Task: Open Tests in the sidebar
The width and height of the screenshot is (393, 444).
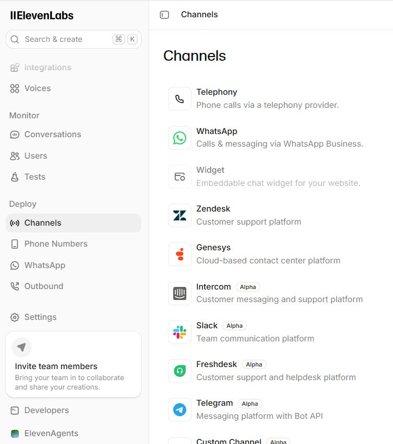Action: (x=74, y=176)
